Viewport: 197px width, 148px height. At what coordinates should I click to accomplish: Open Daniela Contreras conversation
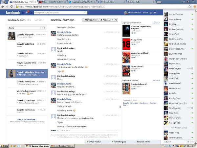[x=27, y=111]
